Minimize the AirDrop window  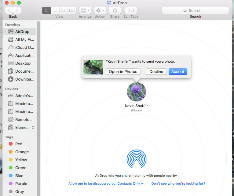13,3
